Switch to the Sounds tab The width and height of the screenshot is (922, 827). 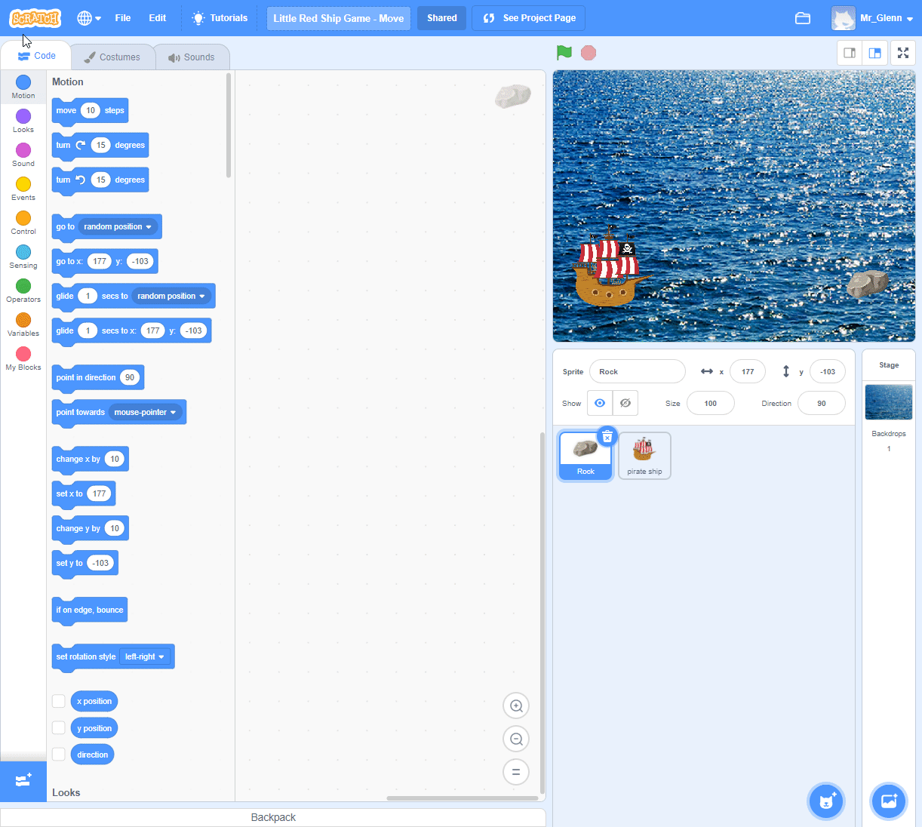(x=192, y=57)
